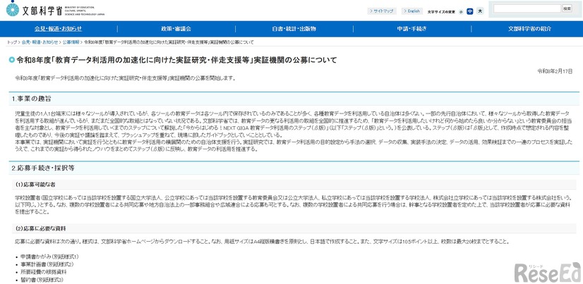Image resolution: width=583 pixels, height=284 pixels.
Task: Click the (1)応募可能な者 subheading
Action: 35,185
